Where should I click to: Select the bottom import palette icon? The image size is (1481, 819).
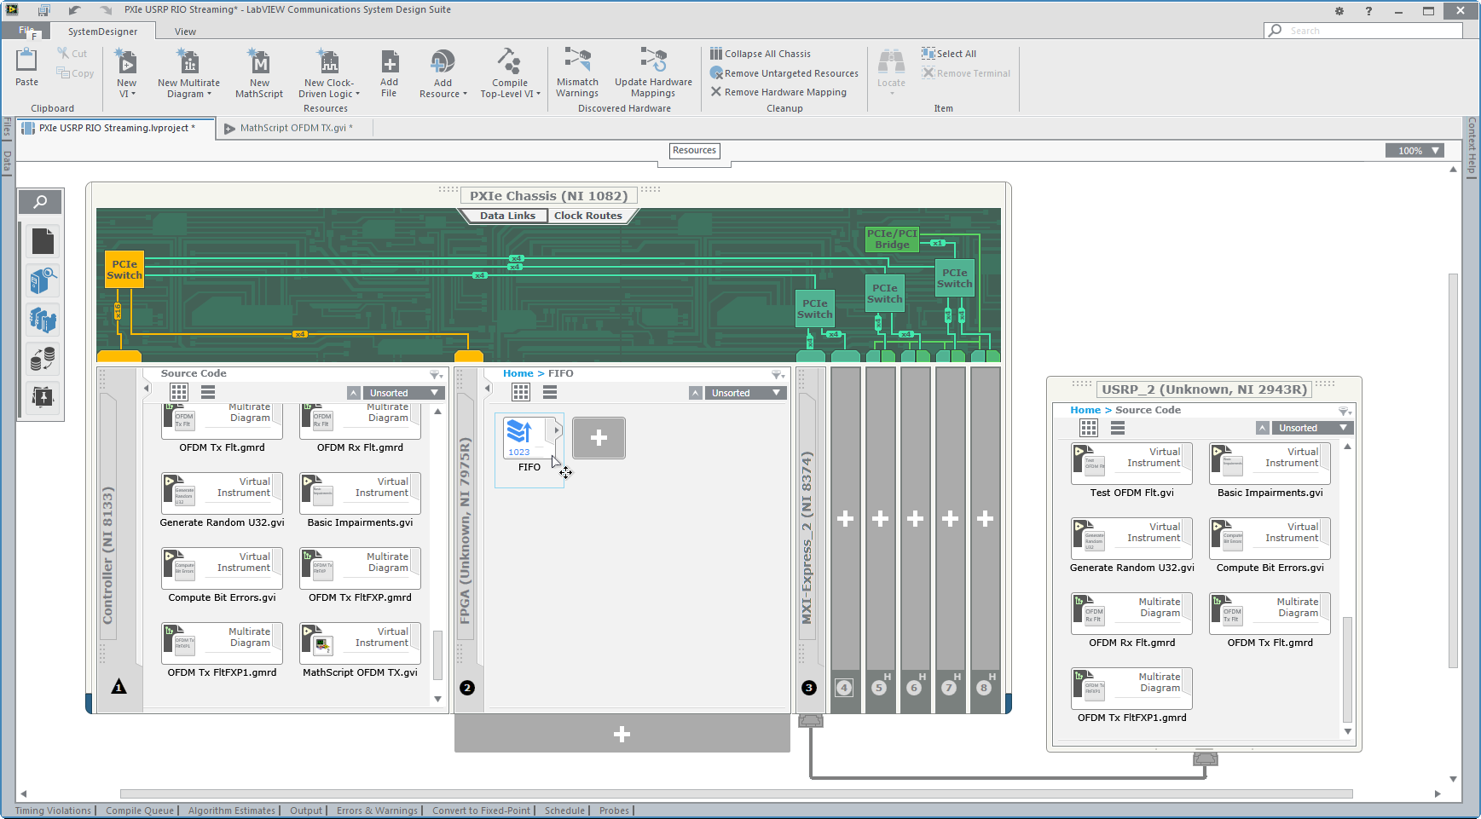coord(43,397)
